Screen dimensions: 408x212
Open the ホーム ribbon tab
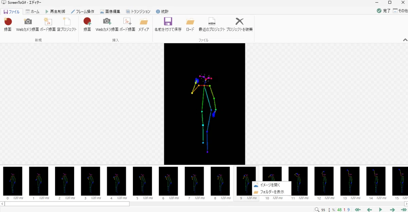pos(33,12)
